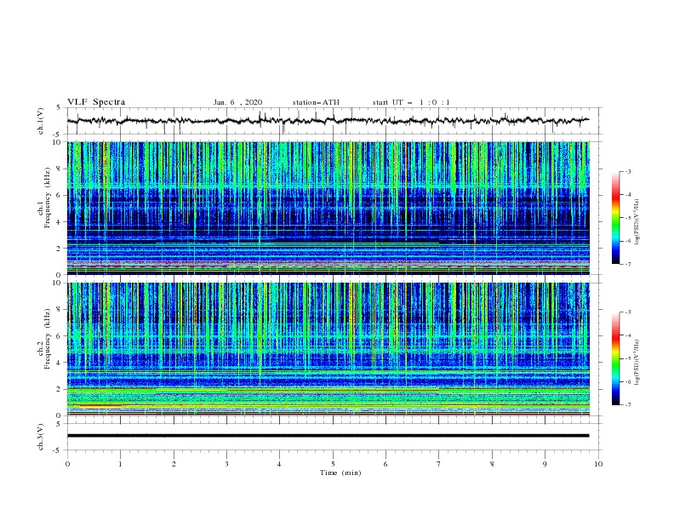This screenshot has height=521, width=674.
Task: Click time axis tick label '5'
Action: click(x=333, y=464)
